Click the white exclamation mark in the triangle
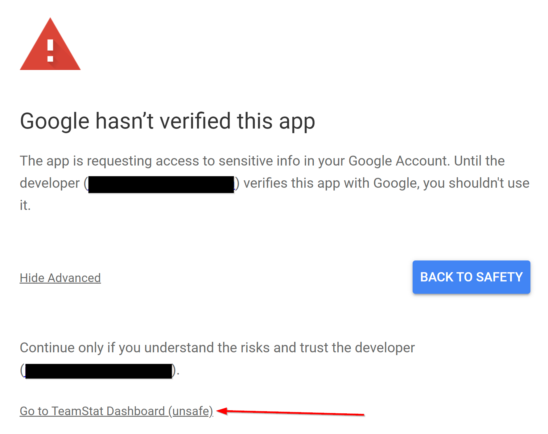This screenshot has height=434, width=548. tap(50, 51)
